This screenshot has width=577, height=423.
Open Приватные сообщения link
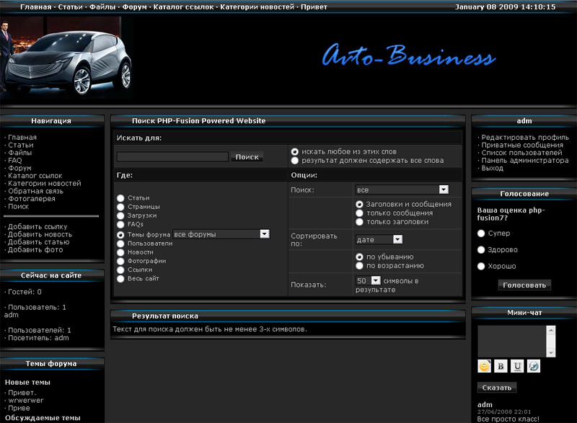(522, 145)
